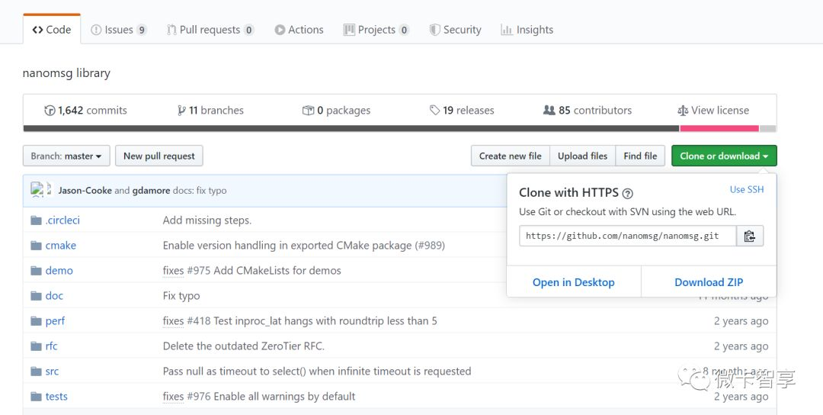
Task: Select the HTTPS clone URL field
Action: [x=628, y=236]
